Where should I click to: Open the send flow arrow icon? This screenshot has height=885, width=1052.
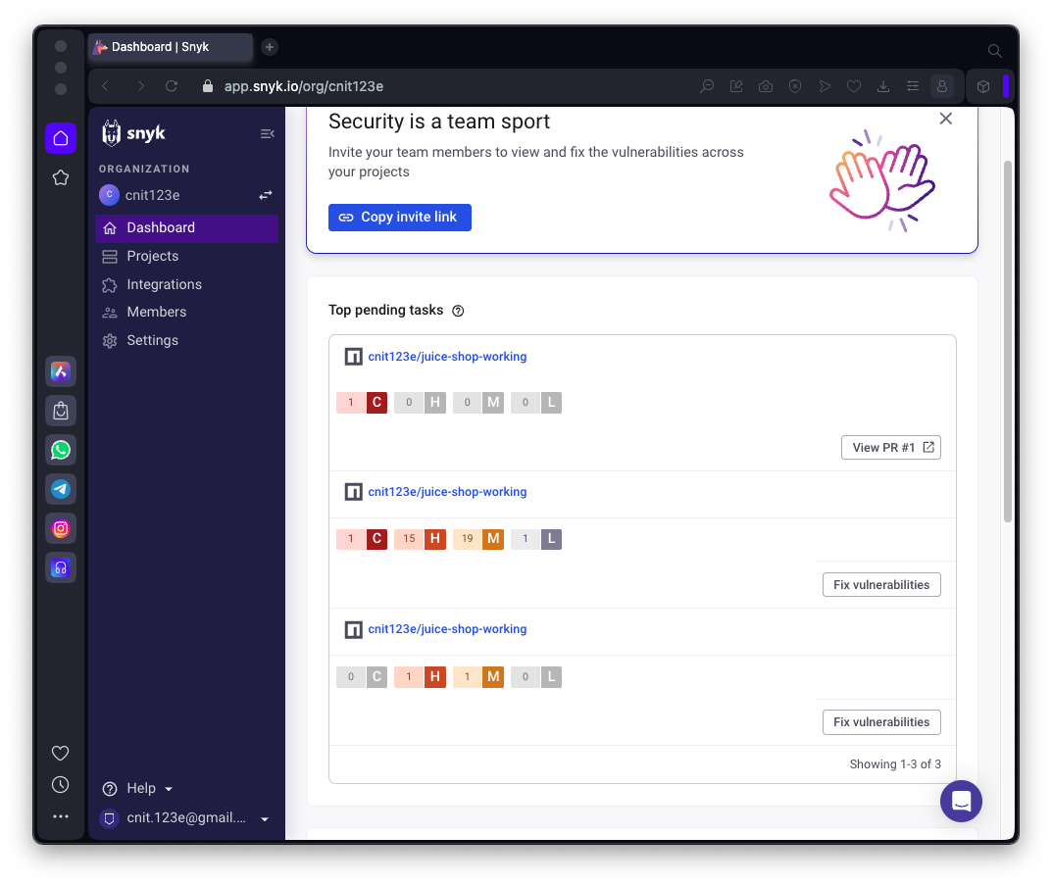pyautogui.click(x=825, y=86)
